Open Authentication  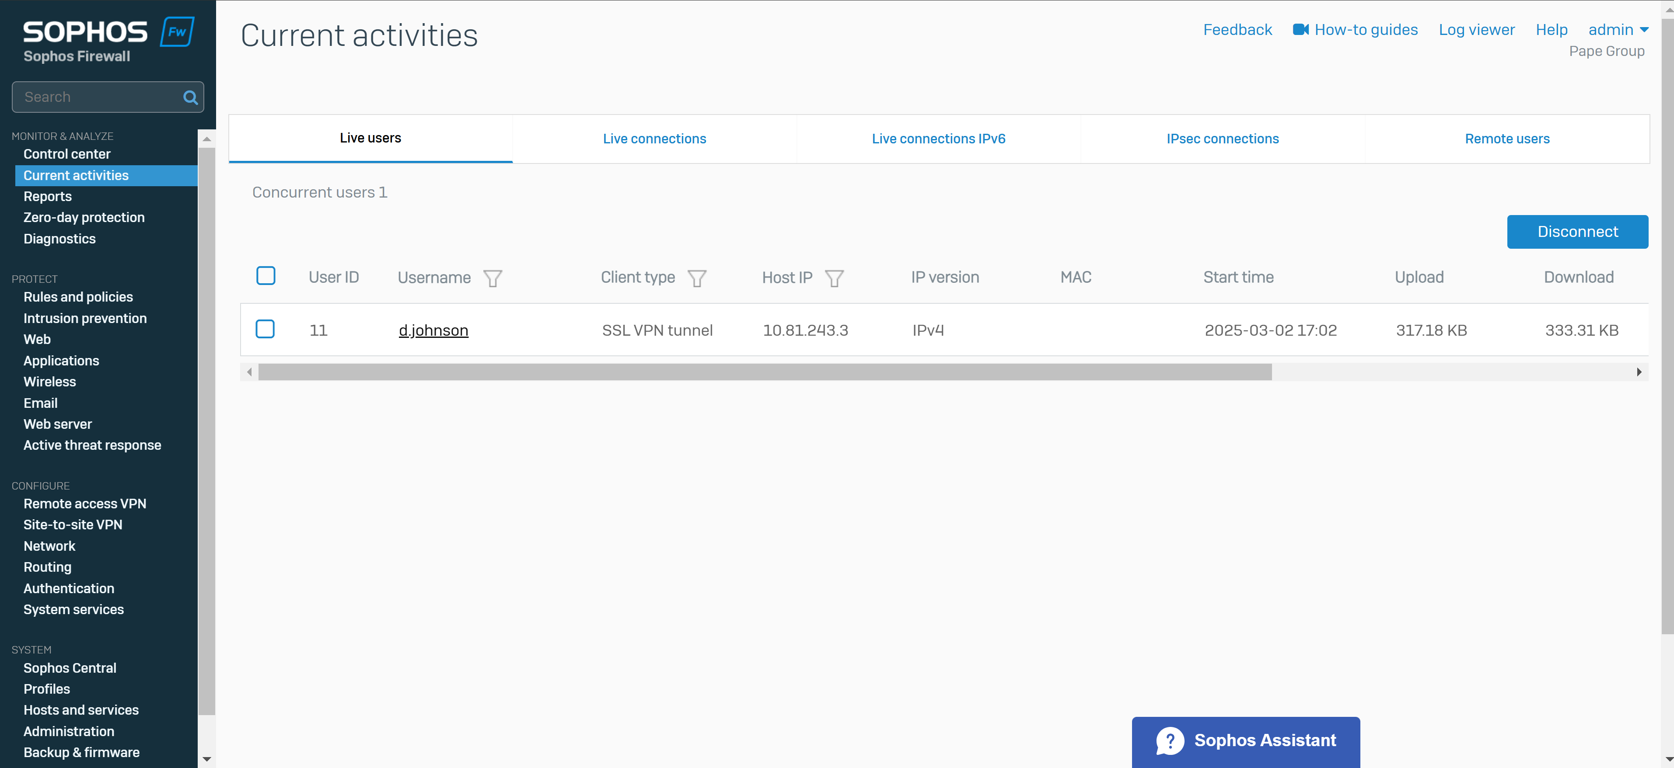(69, 589)
